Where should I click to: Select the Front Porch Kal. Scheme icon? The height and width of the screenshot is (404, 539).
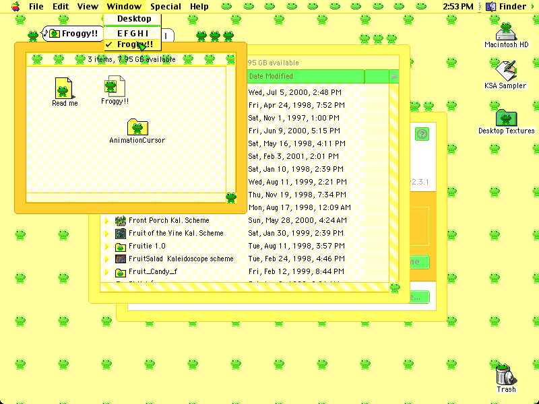tap(121, 221)
